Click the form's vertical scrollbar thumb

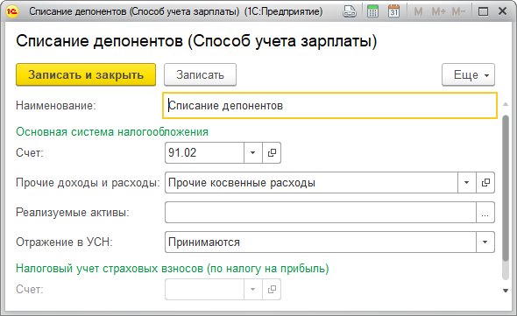pyautogui.click(x=505, y=188)
